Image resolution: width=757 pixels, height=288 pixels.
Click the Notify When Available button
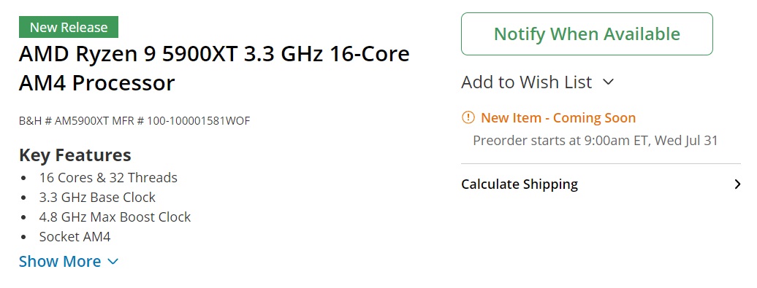pos(587,34)
